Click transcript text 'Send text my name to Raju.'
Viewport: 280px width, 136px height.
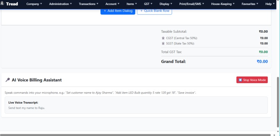click(x=27, y=108)
